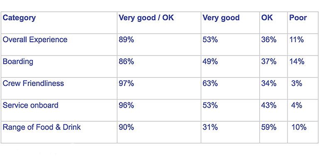Click the 63% Very good Crew cell
Viewport: 319px width, 167px height.
pos(210,83)
